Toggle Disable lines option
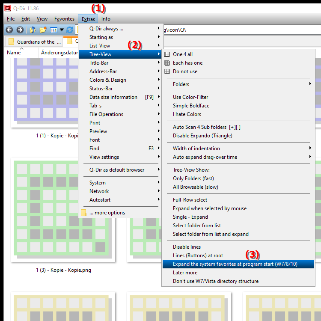Viewport: 321px width, 321px height. tap(238, 247)
